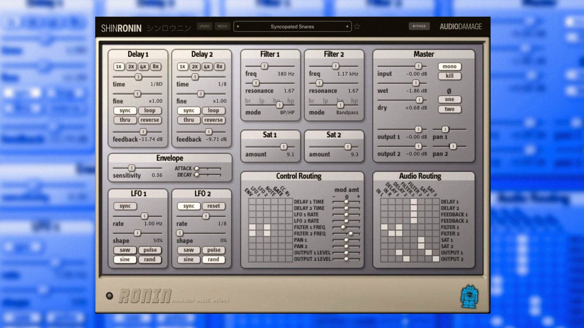This screenshot has height=328, width=584.
Task: Click the DELAY 1 TIME mod amt slider
Action: pyautogui.click(x=346, y=202)
